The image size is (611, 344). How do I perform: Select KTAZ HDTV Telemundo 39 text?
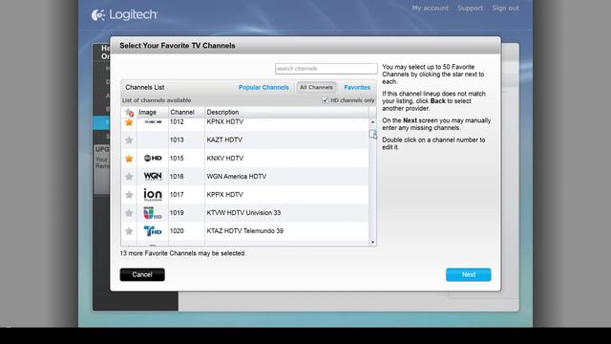[x=244, y=231]
